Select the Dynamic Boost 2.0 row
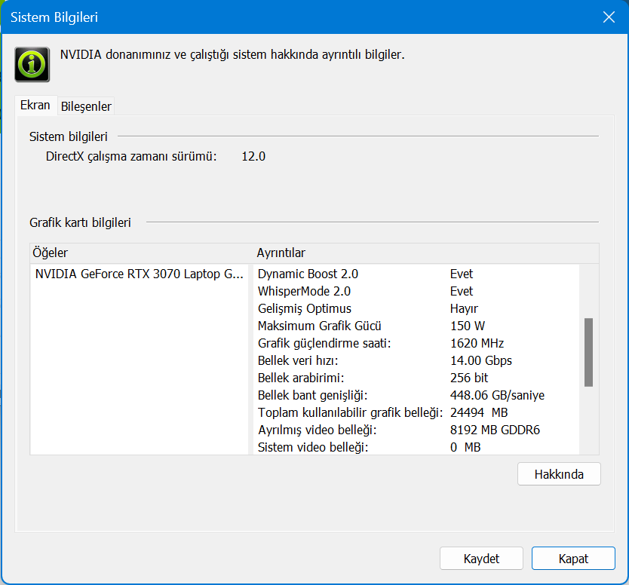 [416, 274]
